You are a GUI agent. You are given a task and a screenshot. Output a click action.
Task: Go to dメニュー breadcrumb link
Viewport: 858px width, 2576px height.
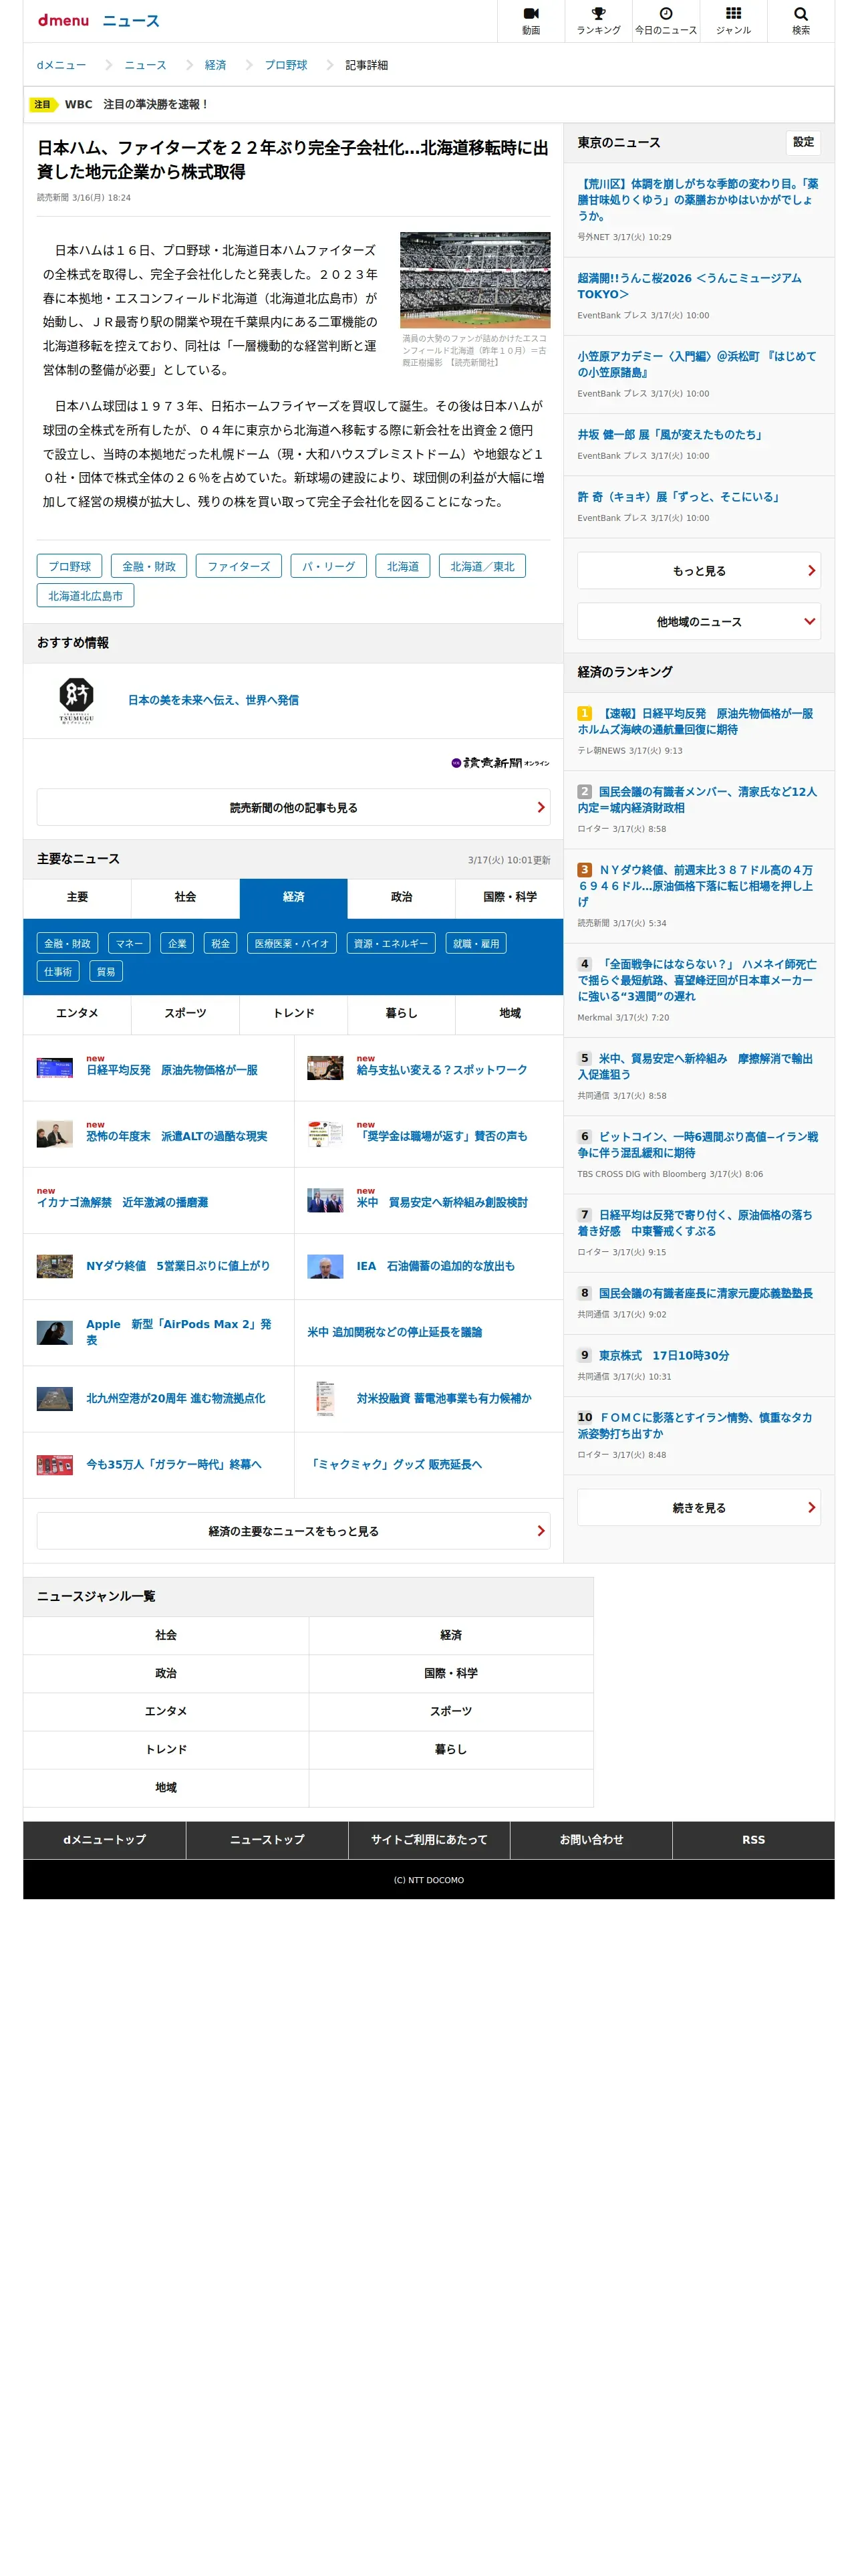[61, 65]
